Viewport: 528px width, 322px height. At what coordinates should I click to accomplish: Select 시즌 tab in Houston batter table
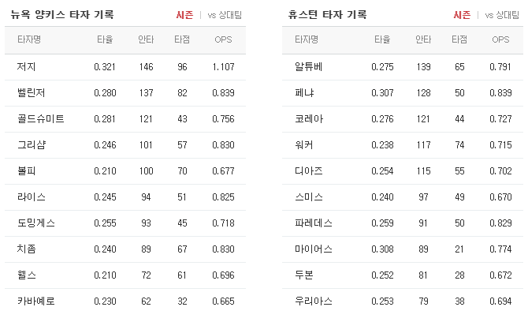click(x=462, y=15)
